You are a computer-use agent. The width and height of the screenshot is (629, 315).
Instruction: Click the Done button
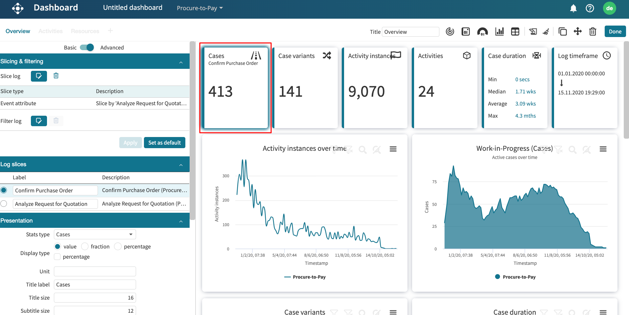click(x=615, y=31)
